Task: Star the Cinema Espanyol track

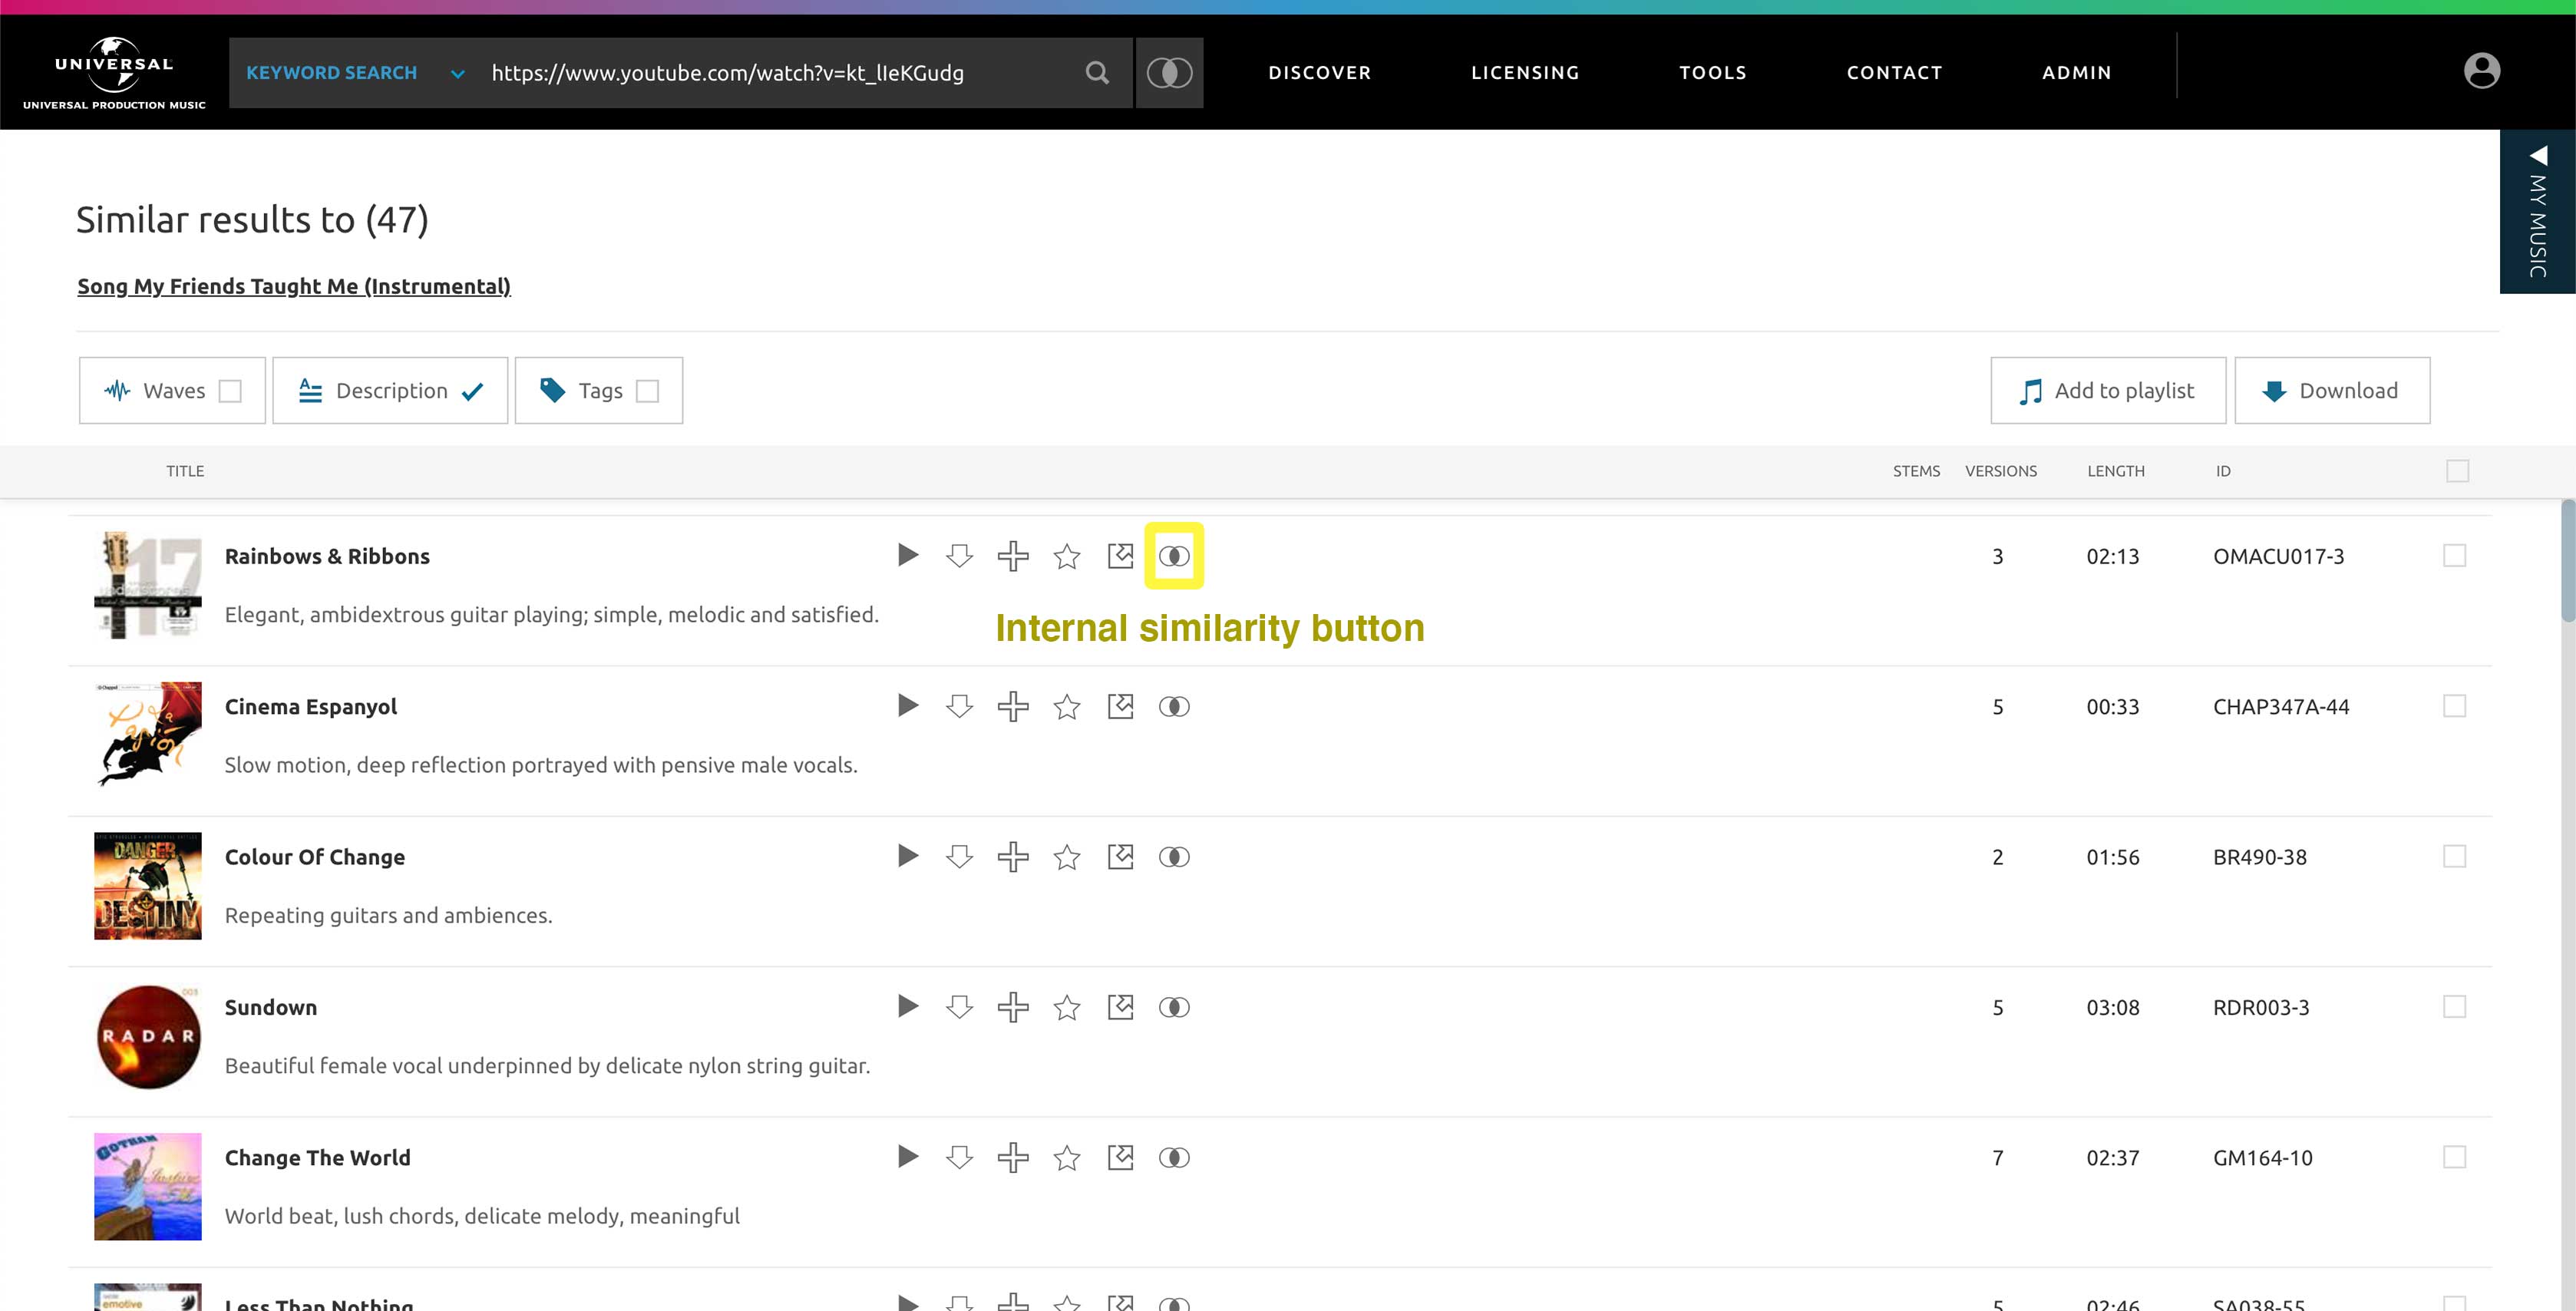Action: coord(1067,706)
